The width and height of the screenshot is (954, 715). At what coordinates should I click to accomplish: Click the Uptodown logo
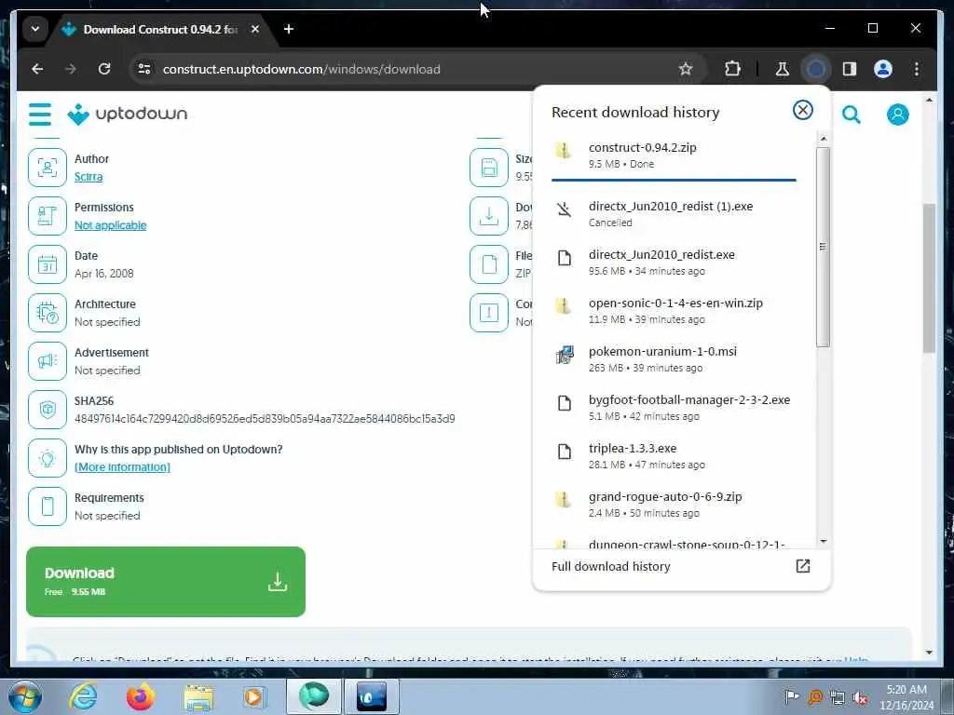click(x=127, y=114)
